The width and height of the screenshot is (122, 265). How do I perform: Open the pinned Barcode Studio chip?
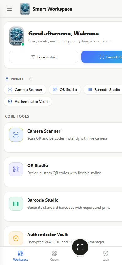click(x=103, y=89)
